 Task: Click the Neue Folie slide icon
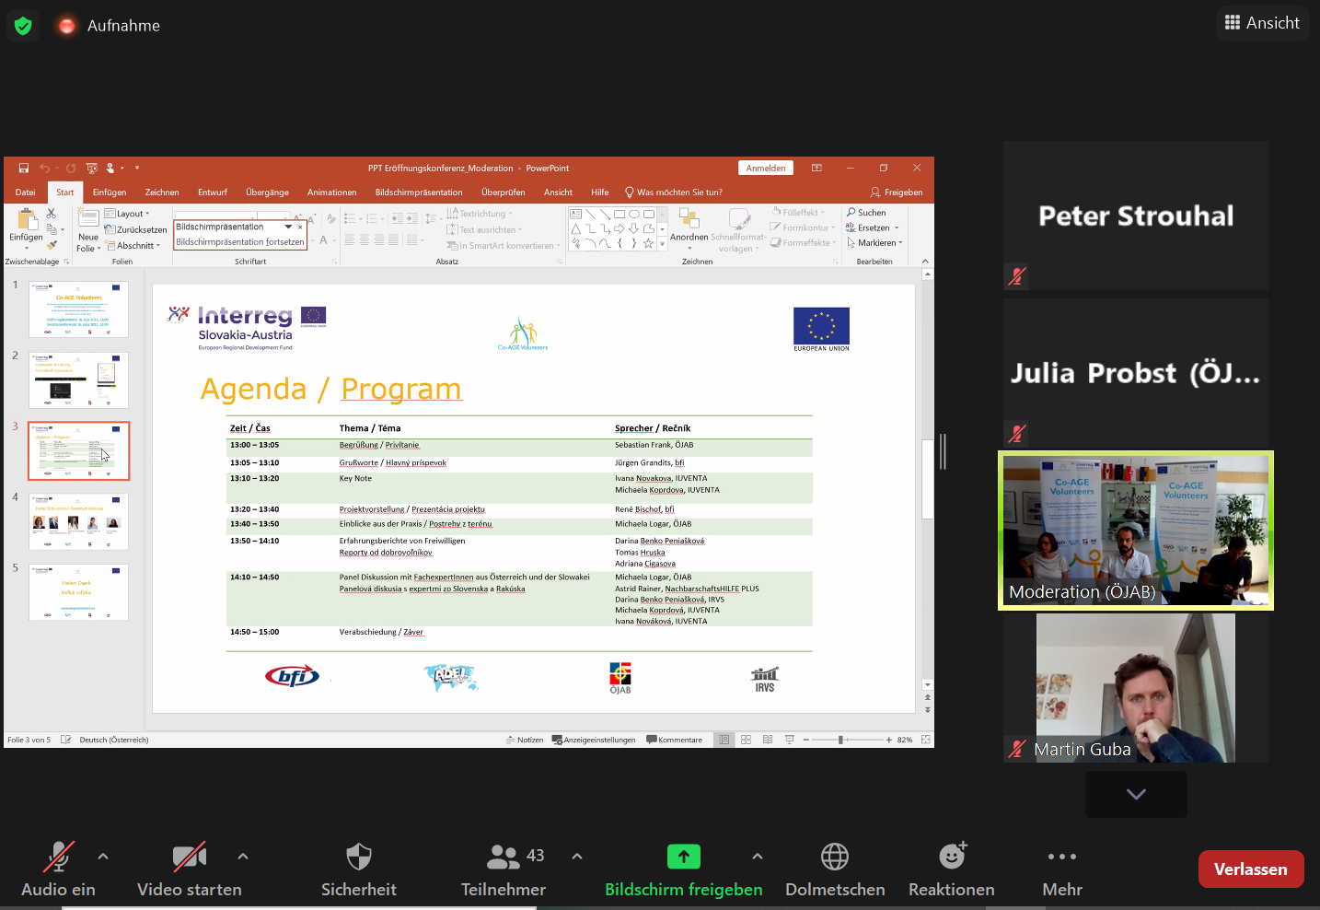point(88,217)
